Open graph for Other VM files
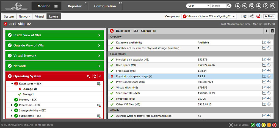Image resolution: width=279 pixels, height=128 pixels. [x=264, y=104]
